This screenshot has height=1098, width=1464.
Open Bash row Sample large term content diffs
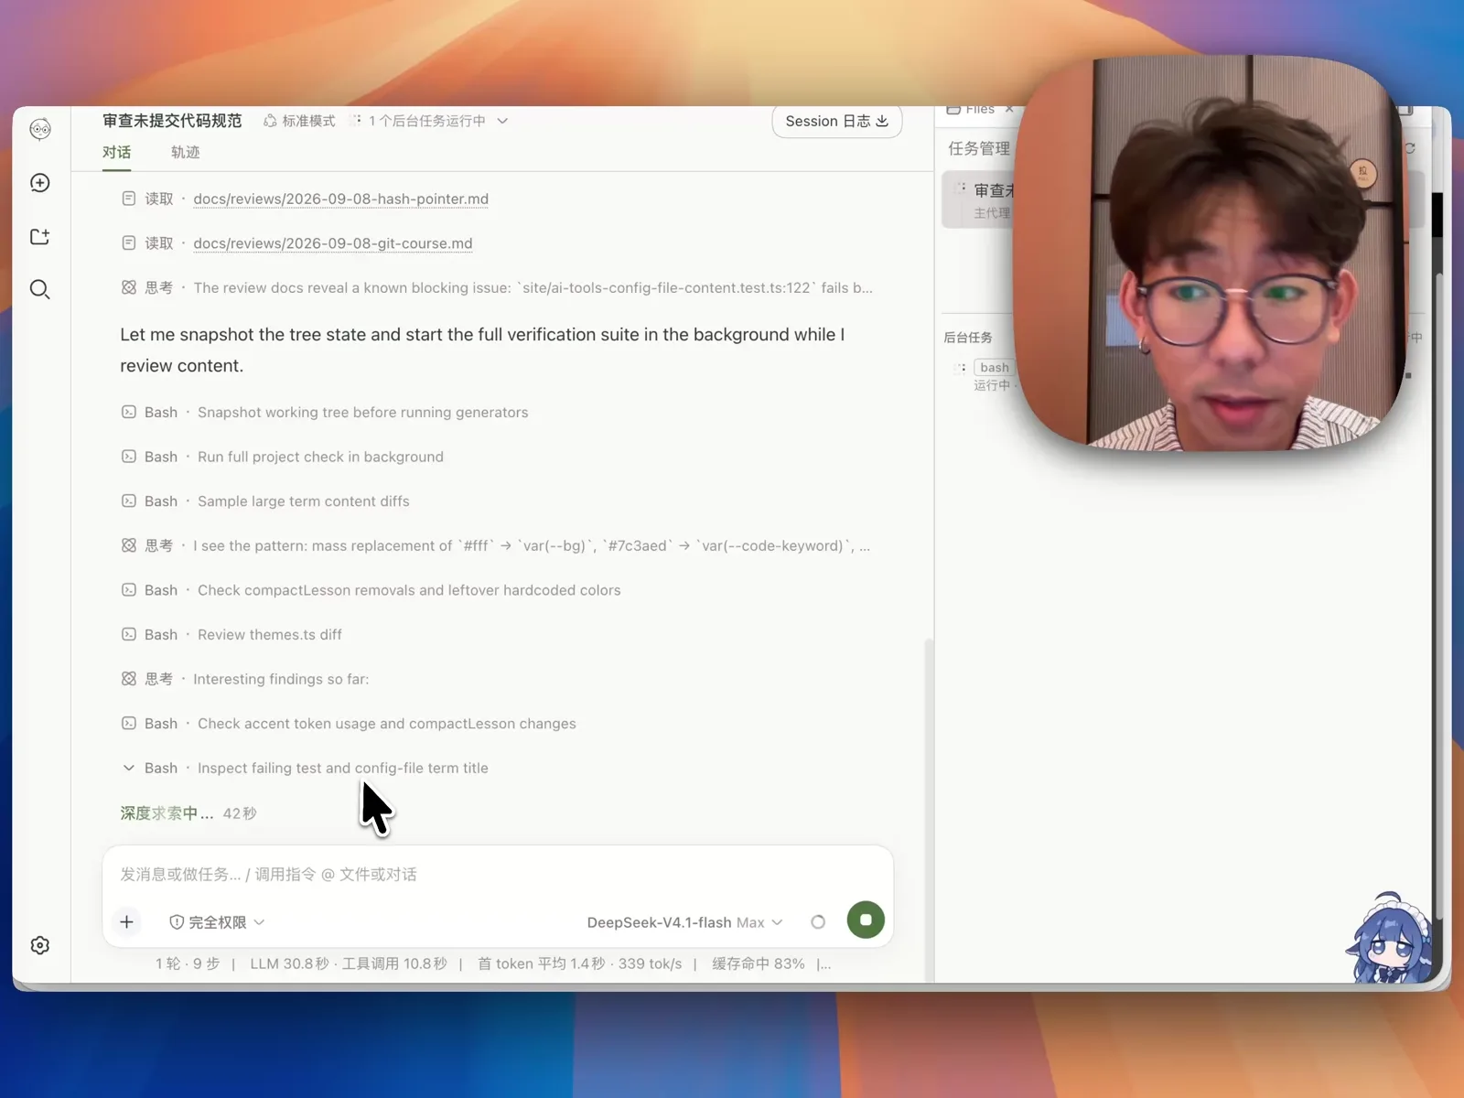pyautogui.click(x=265, y=501)
